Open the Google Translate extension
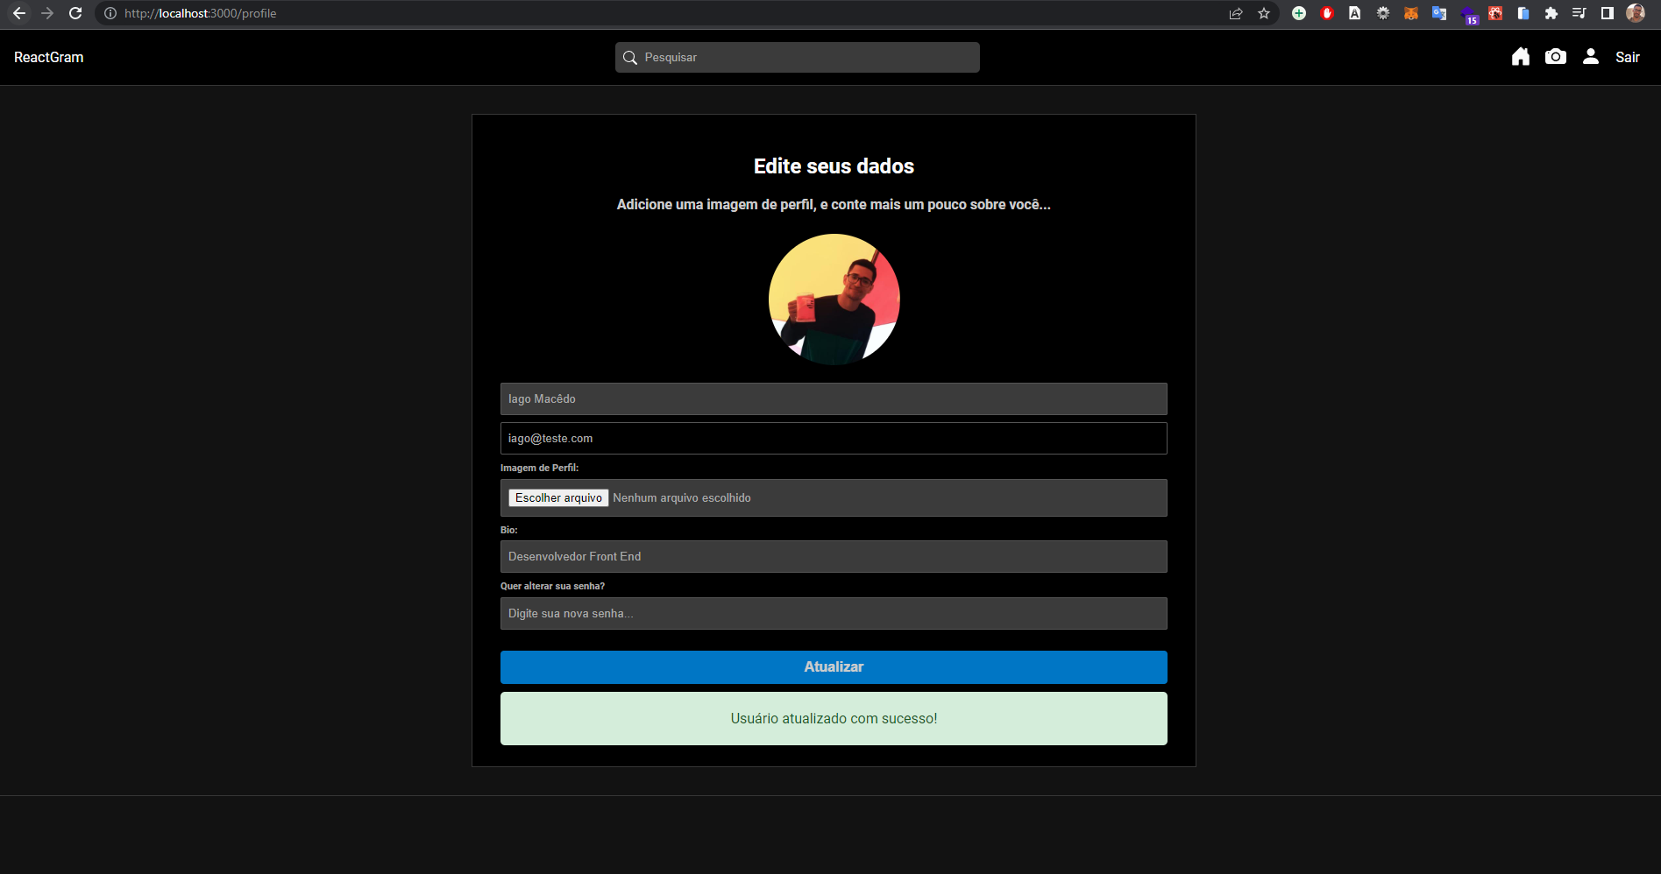The width and height of the screenshot is (1661, 874). 1438,13
